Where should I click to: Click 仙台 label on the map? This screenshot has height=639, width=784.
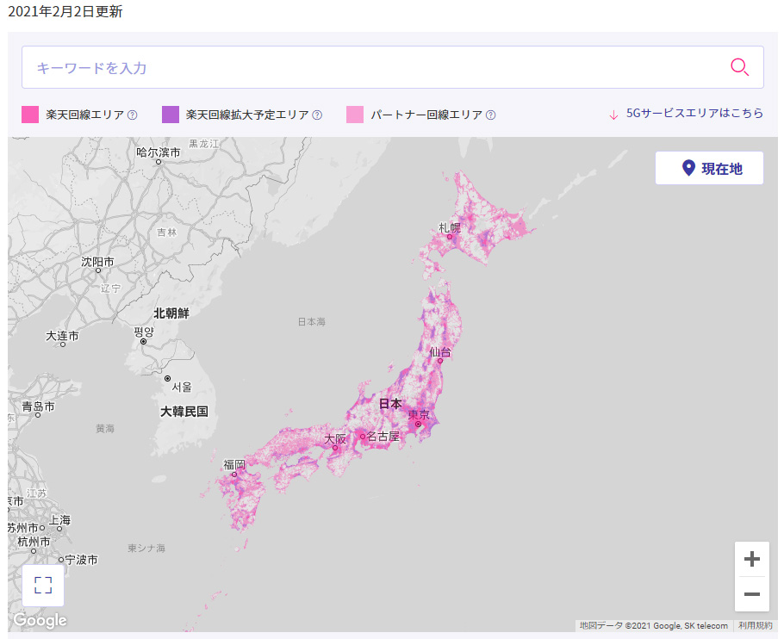[x=440, y=352]
